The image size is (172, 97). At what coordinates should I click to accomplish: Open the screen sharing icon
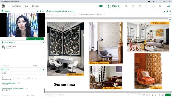[133, 6]
